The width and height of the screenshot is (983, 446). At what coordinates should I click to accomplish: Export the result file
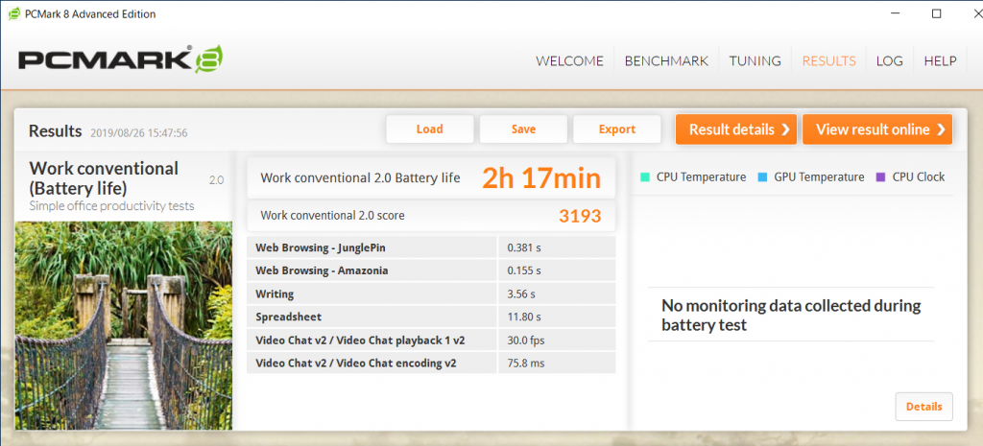click(x=617, y=129)
